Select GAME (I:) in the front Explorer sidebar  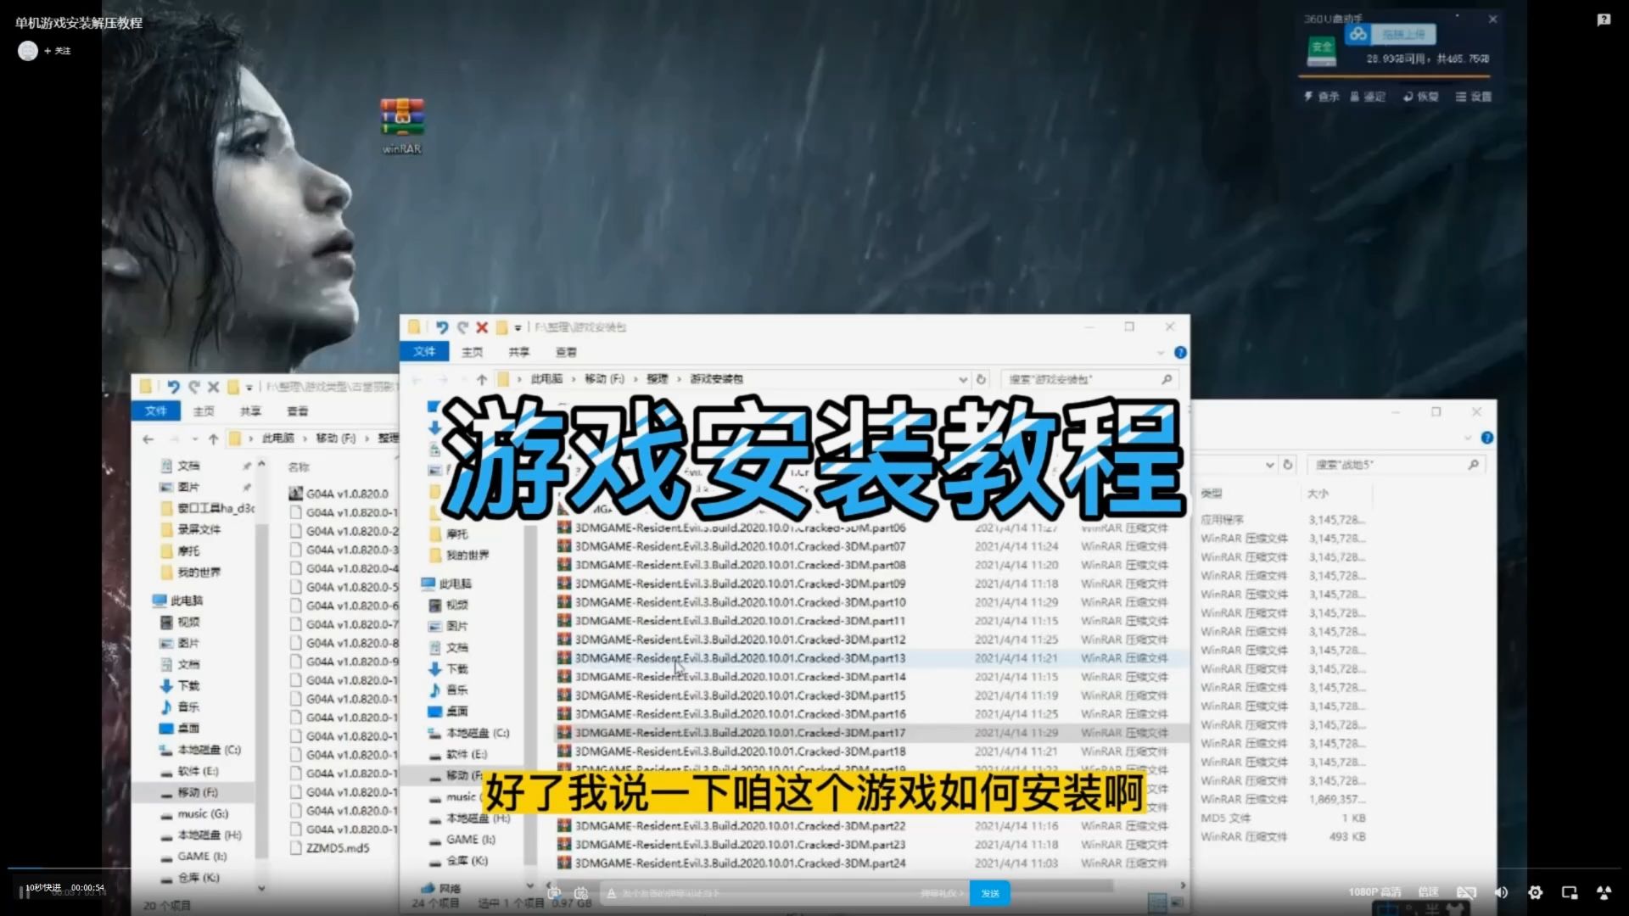click(462, 840)
